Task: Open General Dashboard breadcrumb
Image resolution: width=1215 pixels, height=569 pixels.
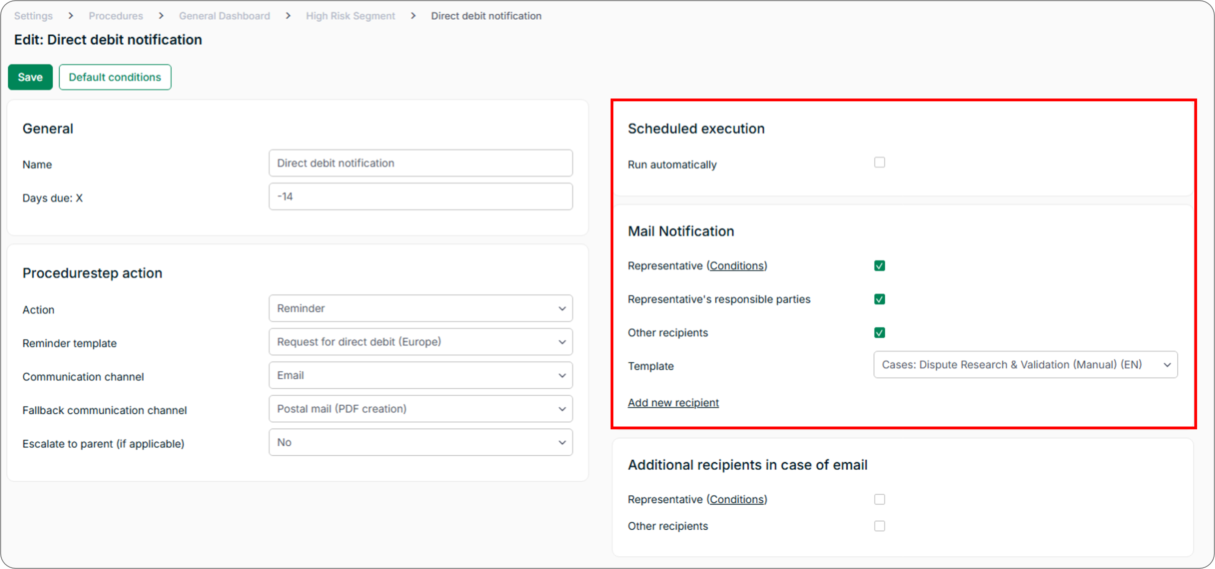Action: [x=224, y=16]
